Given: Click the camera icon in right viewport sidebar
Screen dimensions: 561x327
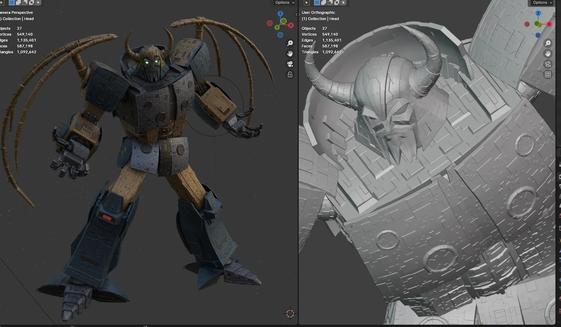Looking at the screenshot, I should [x=547, y=64].
